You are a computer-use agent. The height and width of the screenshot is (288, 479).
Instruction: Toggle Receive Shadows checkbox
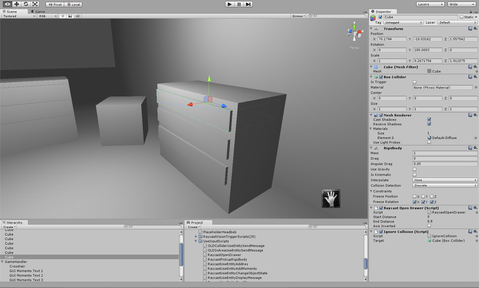(x=429, y=124)
